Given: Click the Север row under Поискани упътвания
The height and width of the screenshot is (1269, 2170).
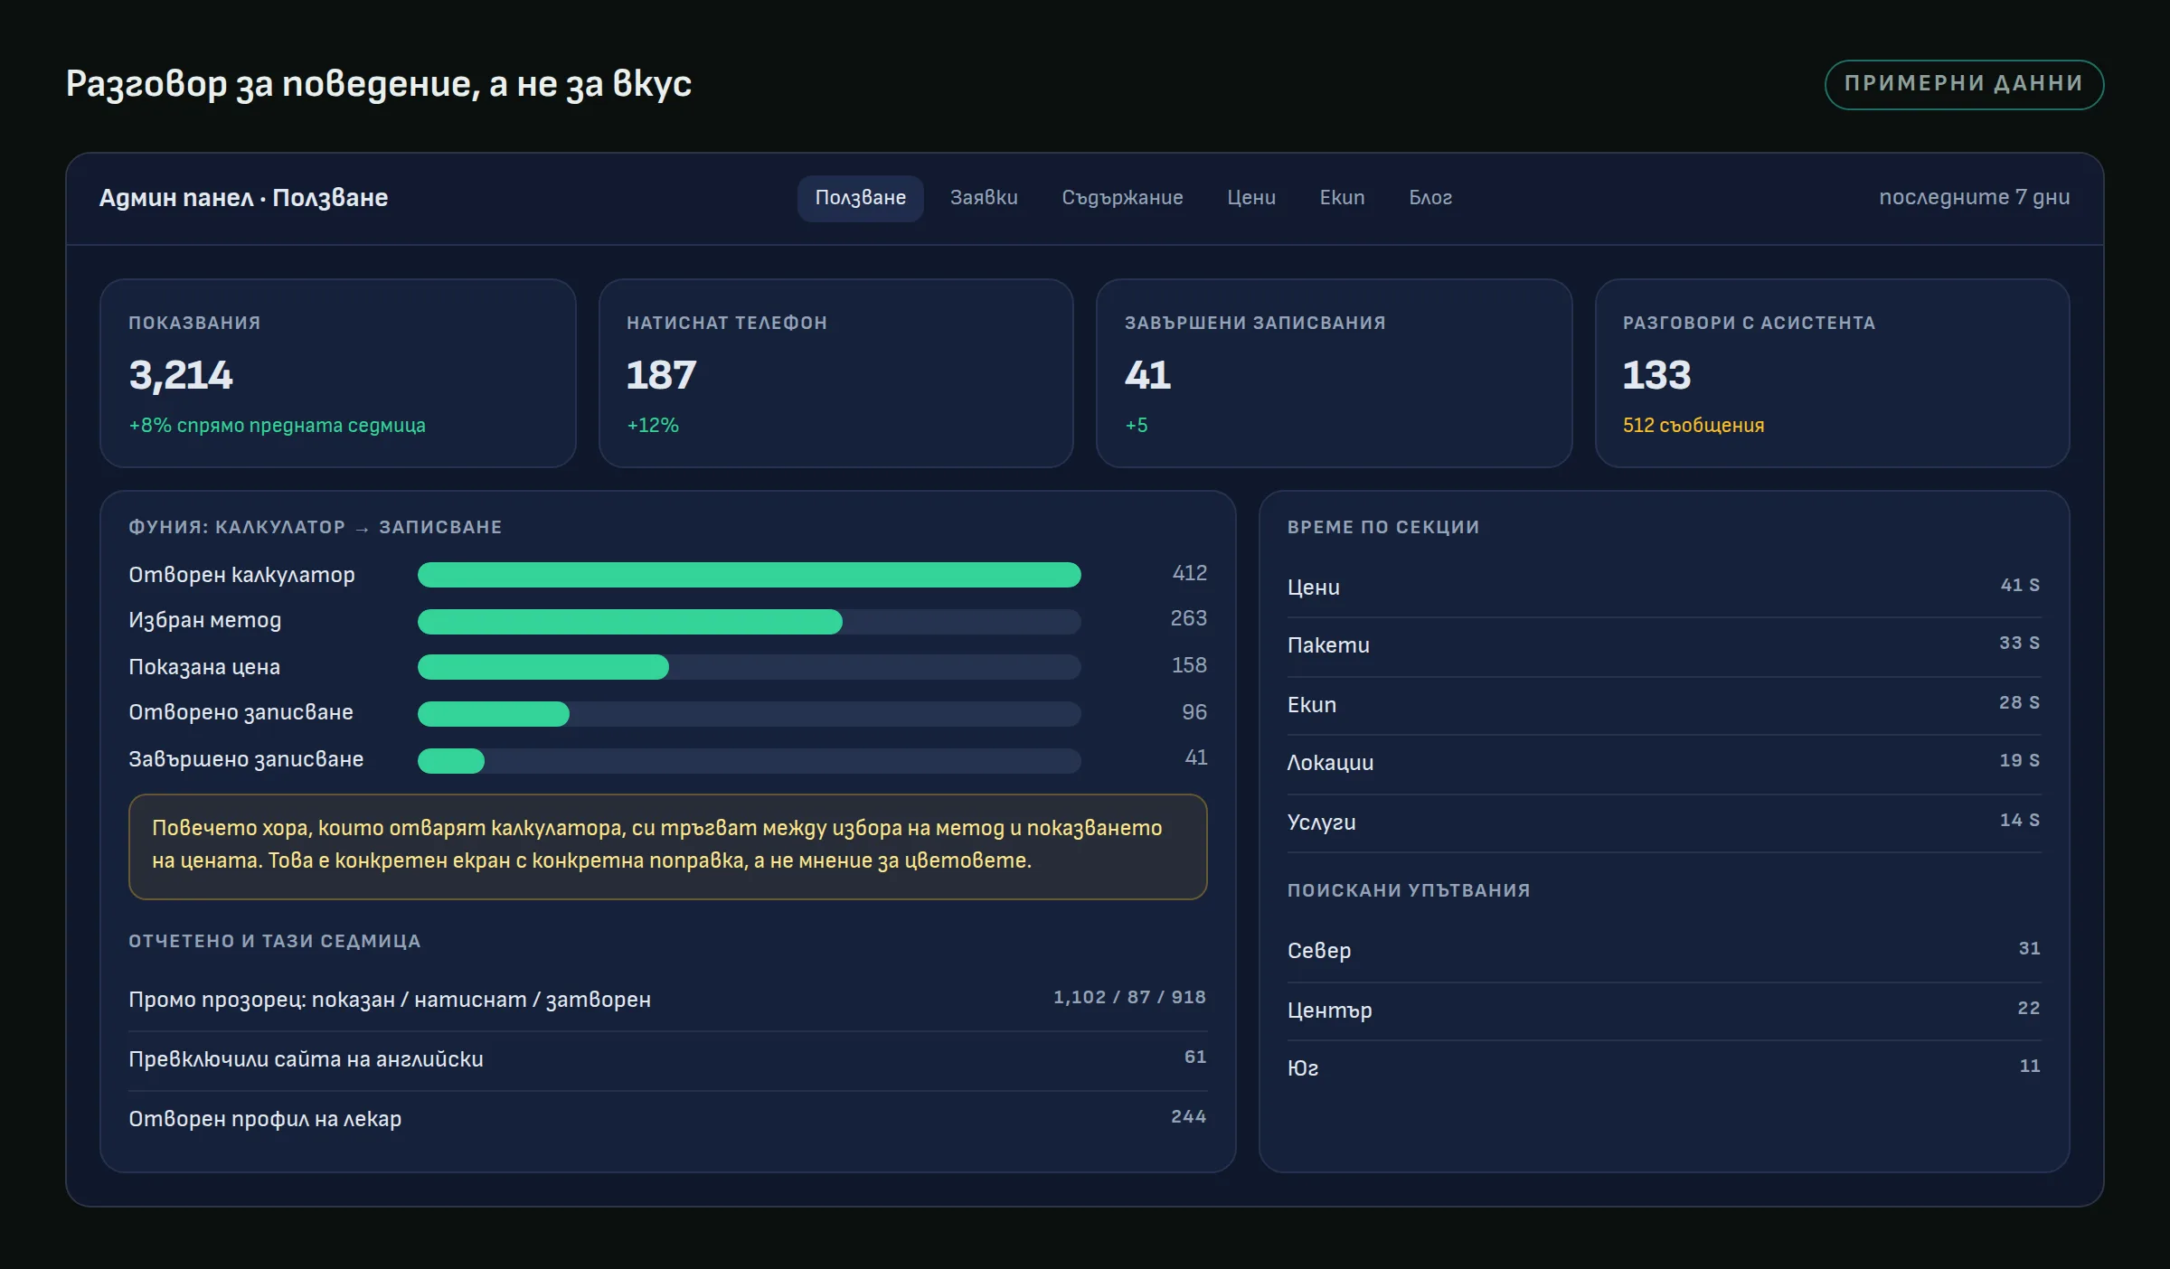Looking at the screenshot, I should pos(1664,951).
